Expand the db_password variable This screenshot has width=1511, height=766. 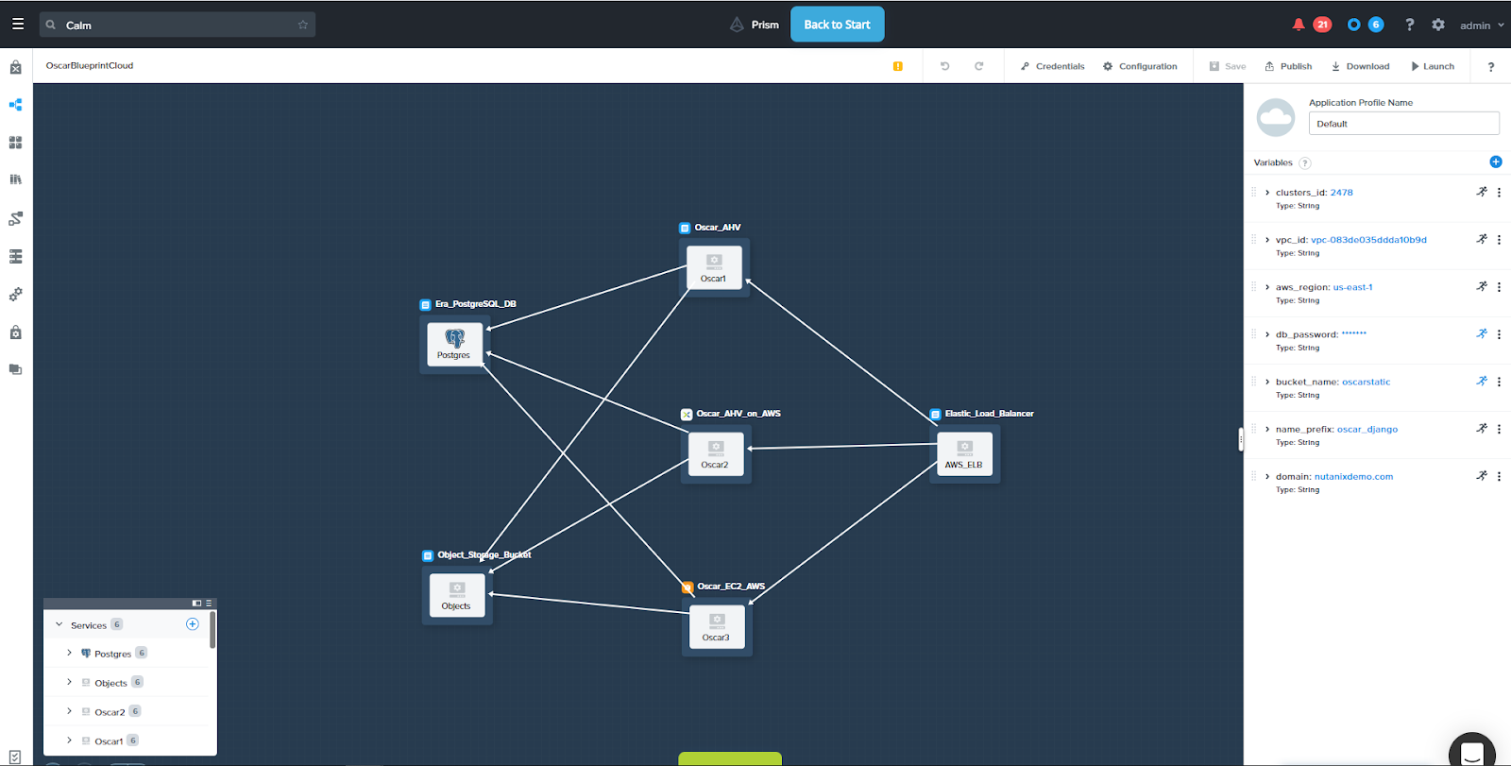tap(1267, 334)
